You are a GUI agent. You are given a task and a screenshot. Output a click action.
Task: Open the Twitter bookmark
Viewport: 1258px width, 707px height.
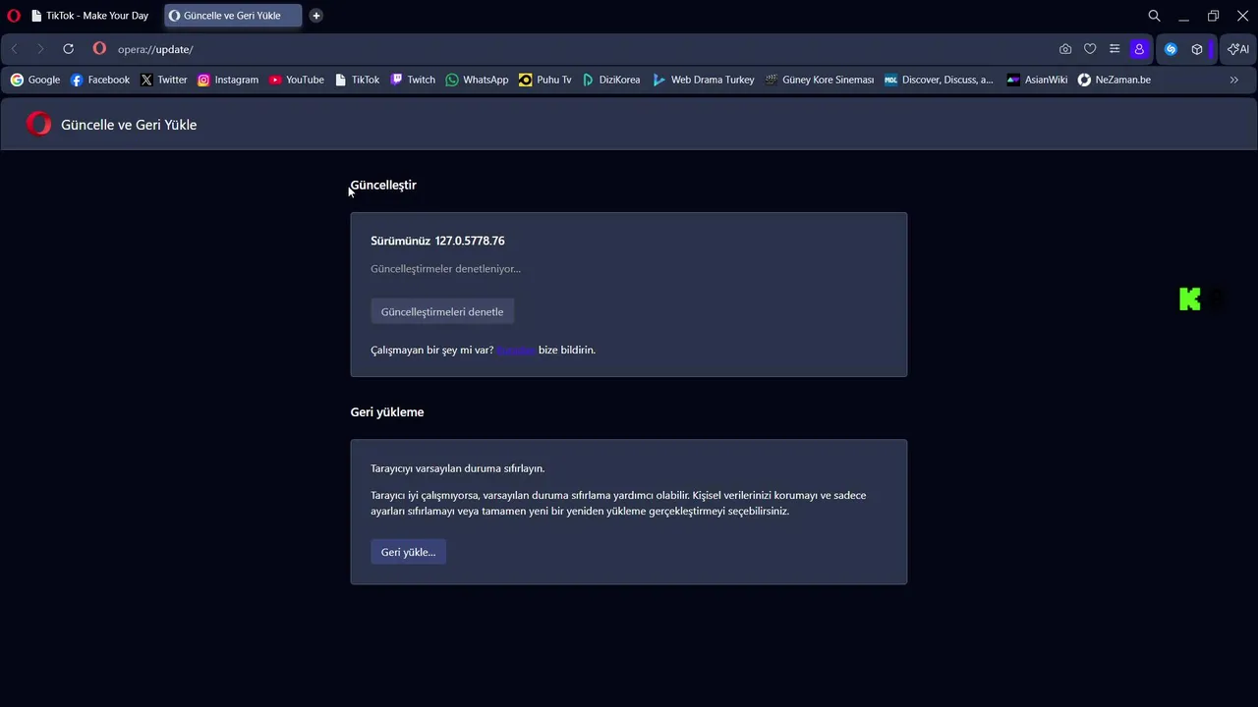(x=163, y=80)
